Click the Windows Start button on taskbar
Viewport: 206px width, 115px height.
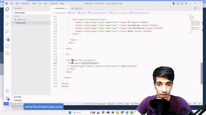(x=70, y=112)
